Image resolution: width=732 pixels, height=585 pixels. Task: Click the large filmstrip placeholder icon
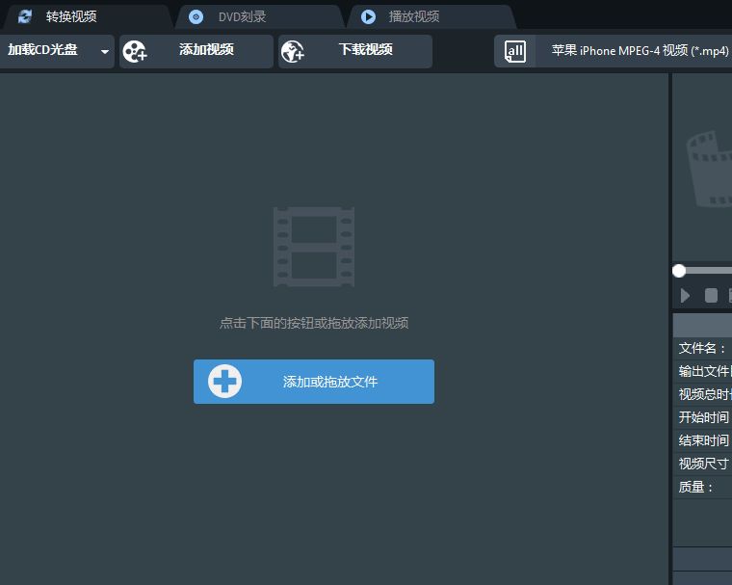point(314,247)
